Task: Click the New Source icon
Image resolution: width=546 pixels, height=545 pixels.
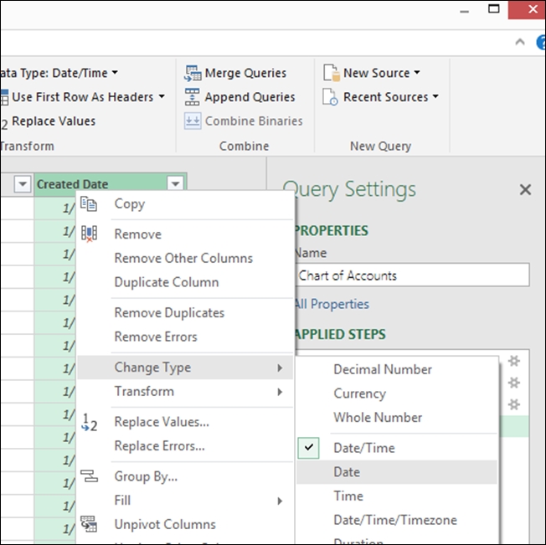Action: pyautogui.click(x=331, y=74)
